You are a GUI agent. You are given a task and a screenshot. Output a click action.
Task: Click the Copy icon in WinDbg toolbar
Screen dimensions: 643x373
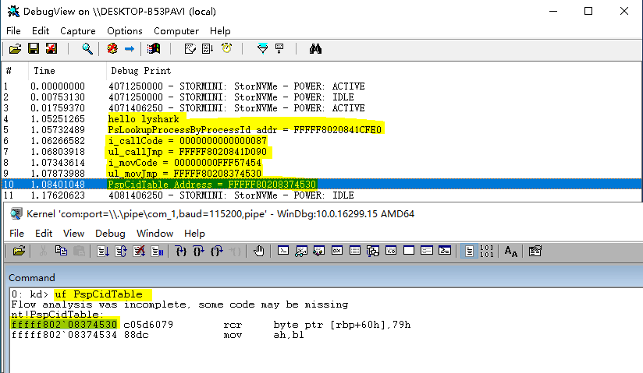pyautogui.click(x=61, y=251)
